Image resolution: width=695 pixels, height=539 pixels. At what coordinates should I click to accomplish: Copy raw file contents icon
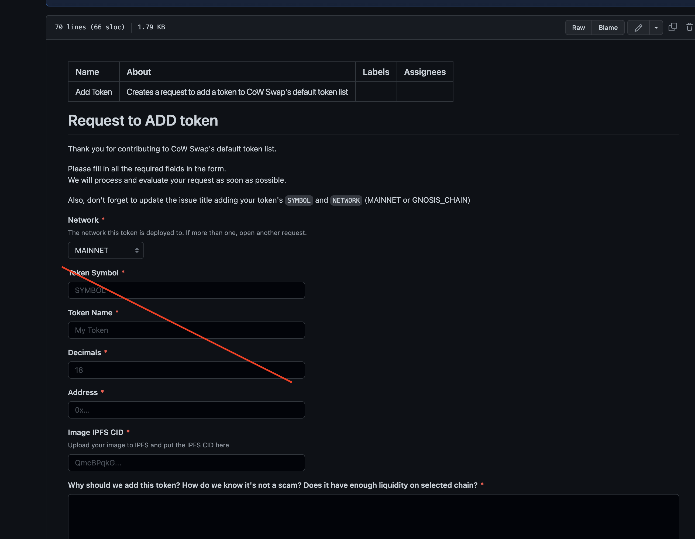[x=673, y=27]
